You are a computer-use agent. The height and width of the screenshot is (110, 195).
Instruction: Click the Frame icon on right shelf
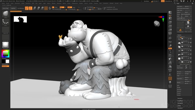tap(170, 55)
